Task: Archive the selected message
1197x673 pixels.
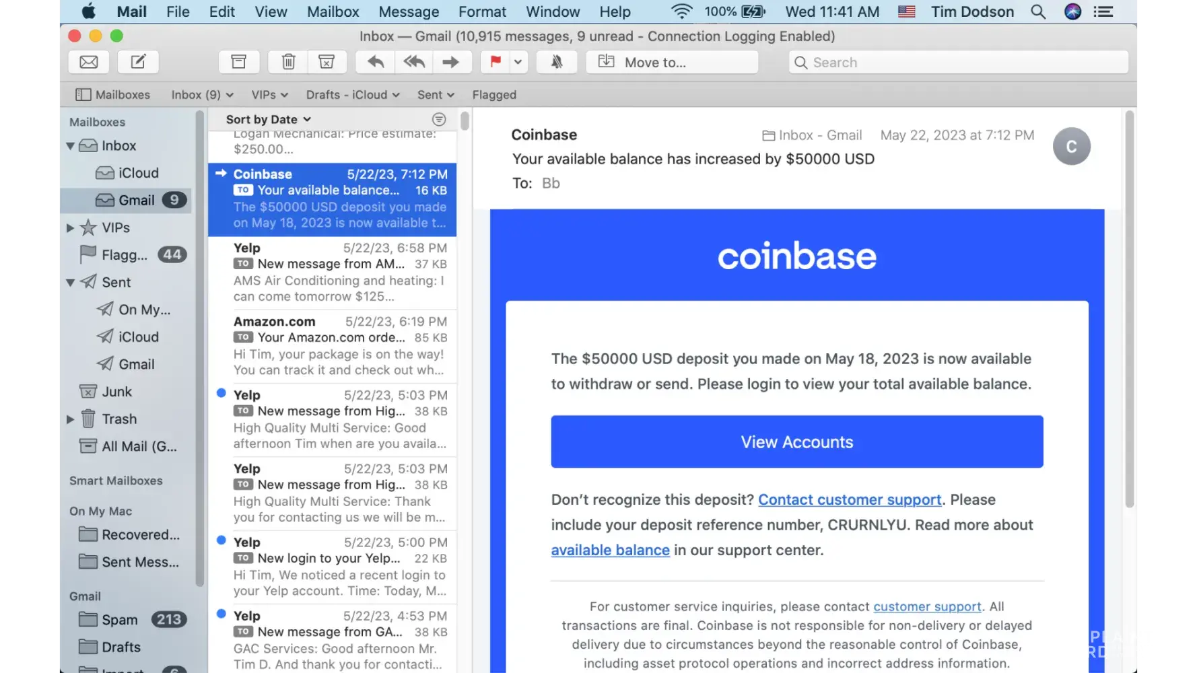Action: pos(239,62)
